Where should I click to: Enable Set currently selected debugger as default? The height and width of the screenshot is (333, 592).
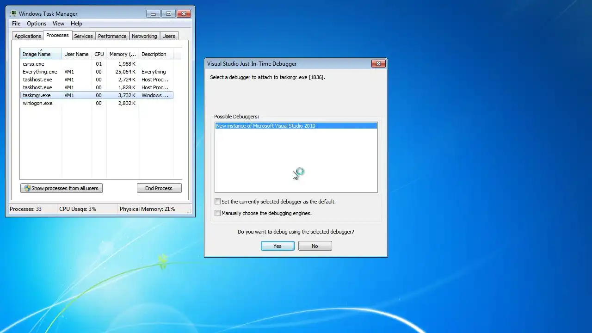pos(217,202)
